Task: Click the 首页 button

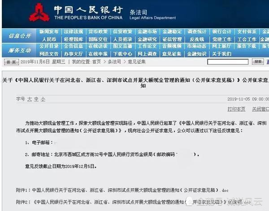Action: 11,62
